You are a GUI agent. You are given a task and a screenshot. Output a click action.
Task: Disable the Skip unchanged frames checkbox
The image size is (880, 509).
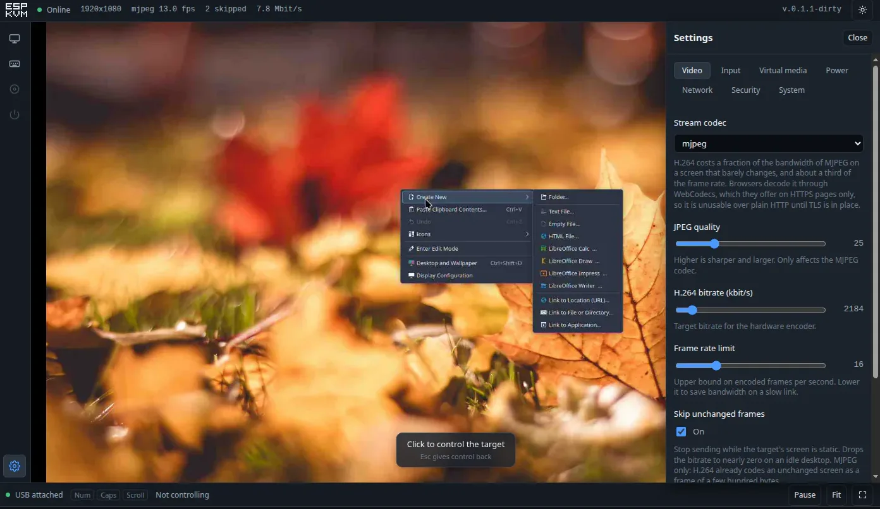click(681, 432)
